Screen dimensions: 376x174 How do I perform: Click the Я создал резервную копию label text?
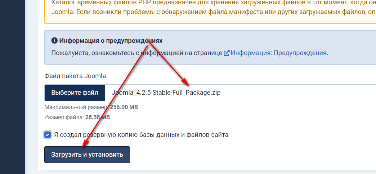(x=141, y=135)
